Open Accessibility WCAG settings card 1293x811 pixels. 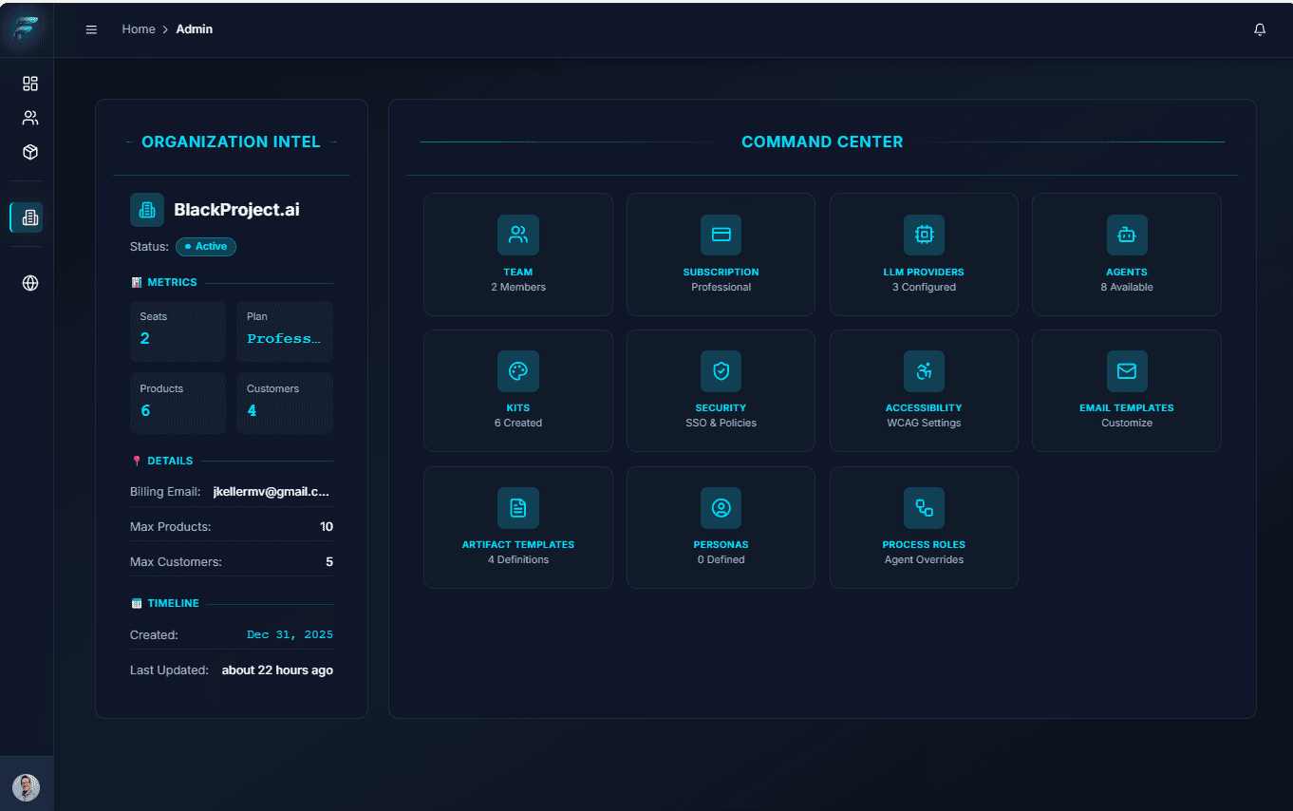pyautogui.click(x=924, y=390)
